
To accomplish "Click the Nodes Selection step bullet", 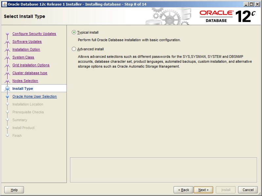I will coord(7,81).
